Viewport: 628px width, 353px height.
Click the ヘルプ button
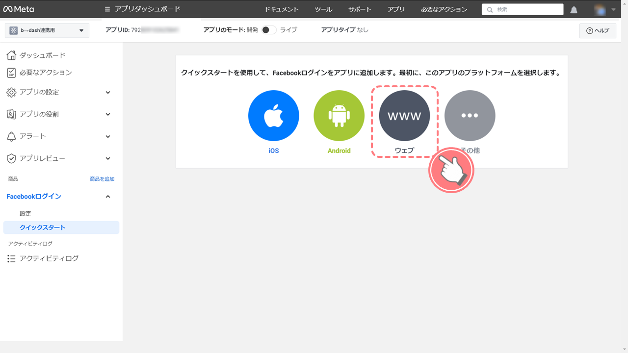(x=598, y=30)
